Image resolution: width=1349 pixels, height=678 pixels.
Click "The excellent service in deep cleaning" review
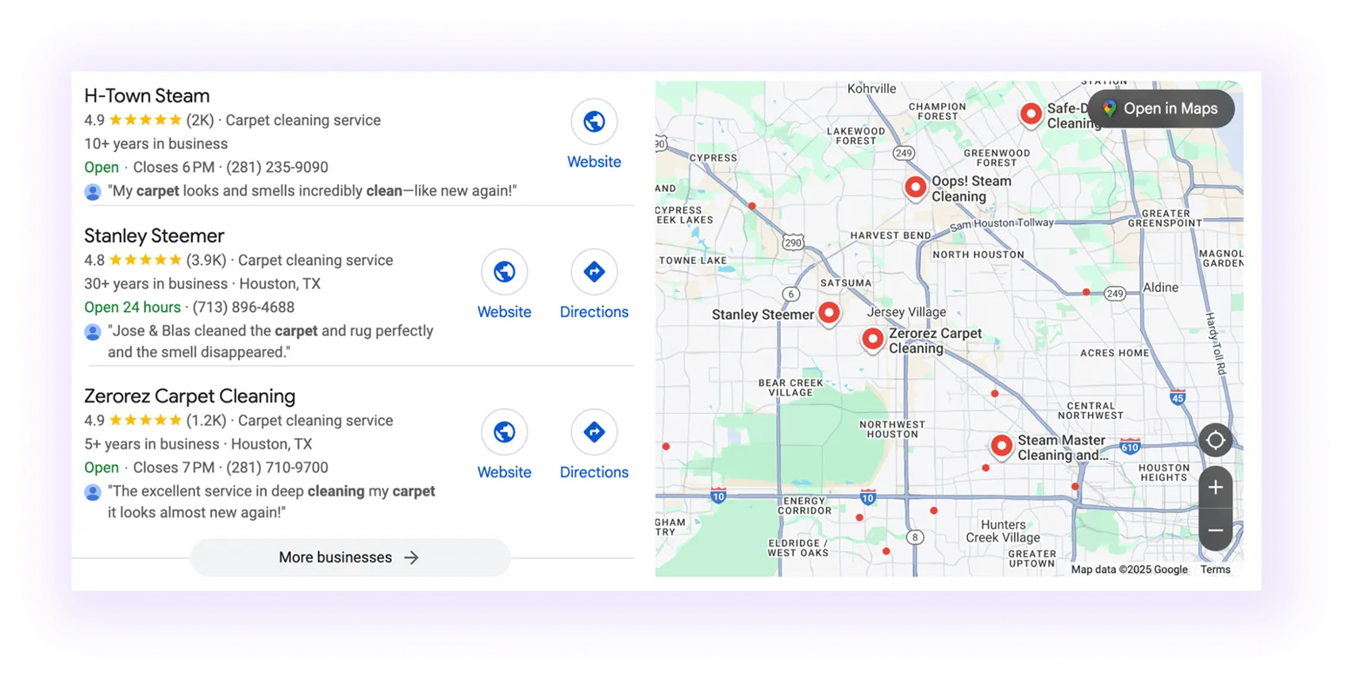pos(271,501)
